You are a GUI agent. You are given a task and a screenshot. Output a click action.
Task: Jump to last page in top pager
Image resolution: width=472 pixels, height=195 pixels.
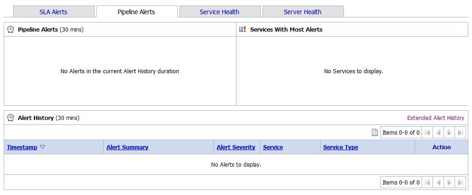[461, 133]
